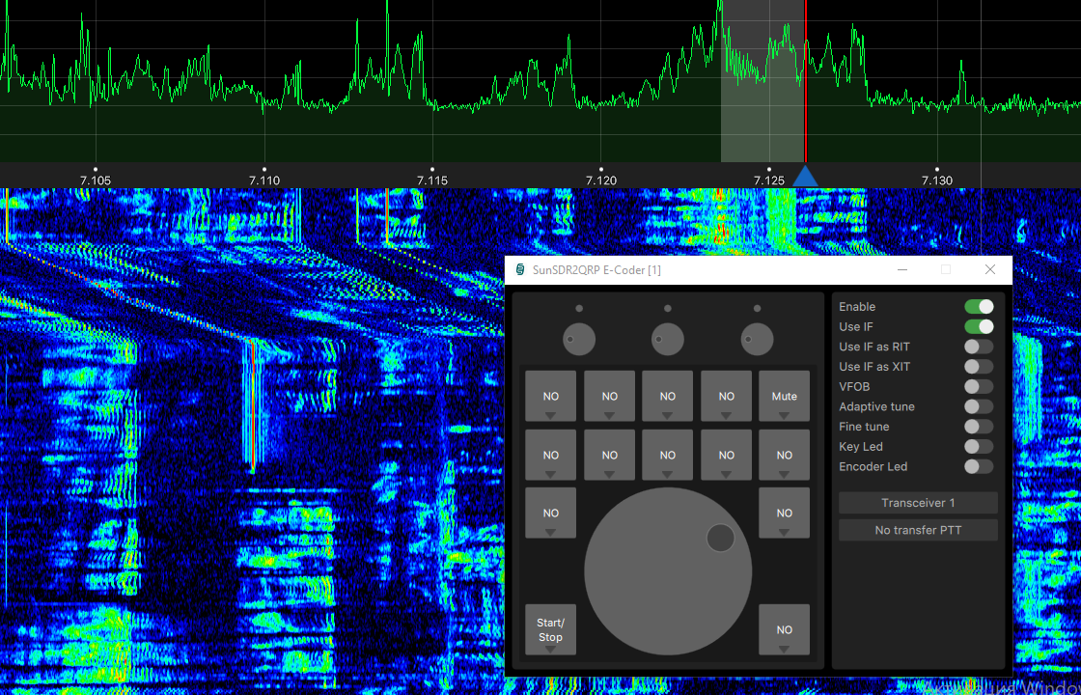Click the E-Coder icon in the title bar
Image resolution: width=1081 pixels, height=695 pixels.
pos(522,269)
